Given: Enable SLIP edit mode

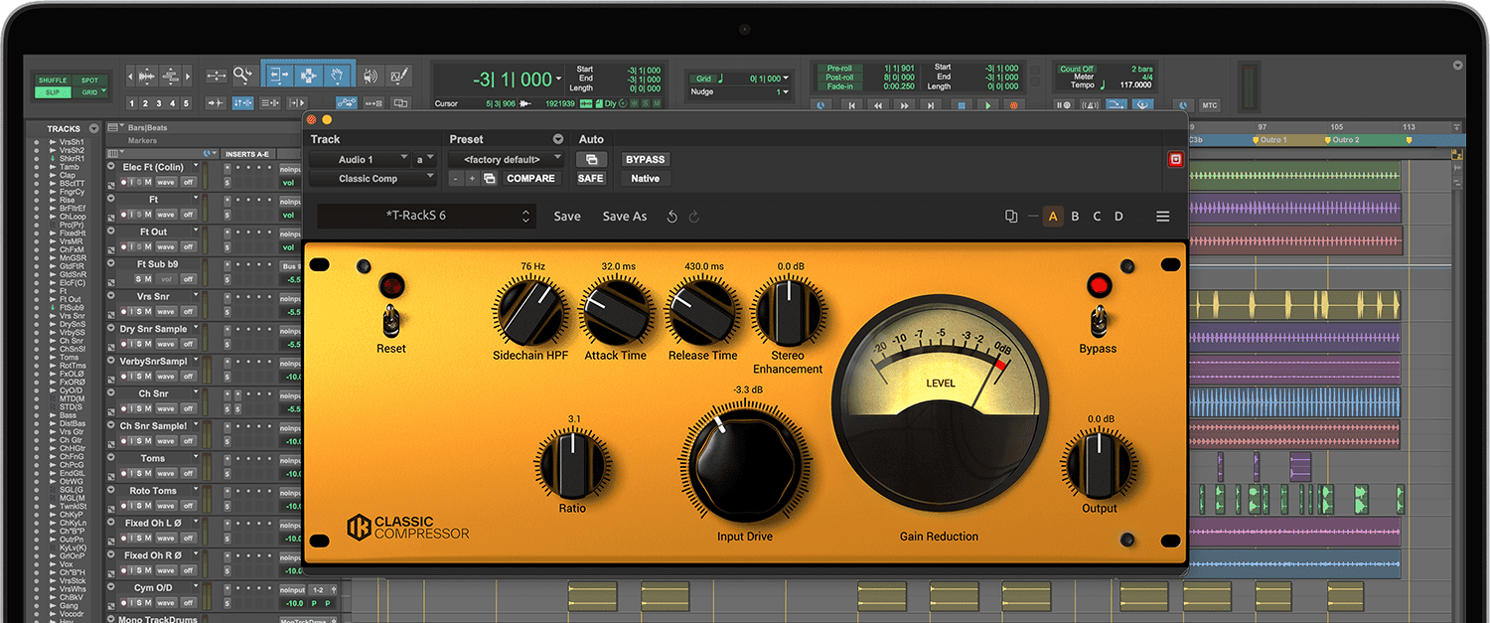Looking at the screenshot, I should 52,92.
